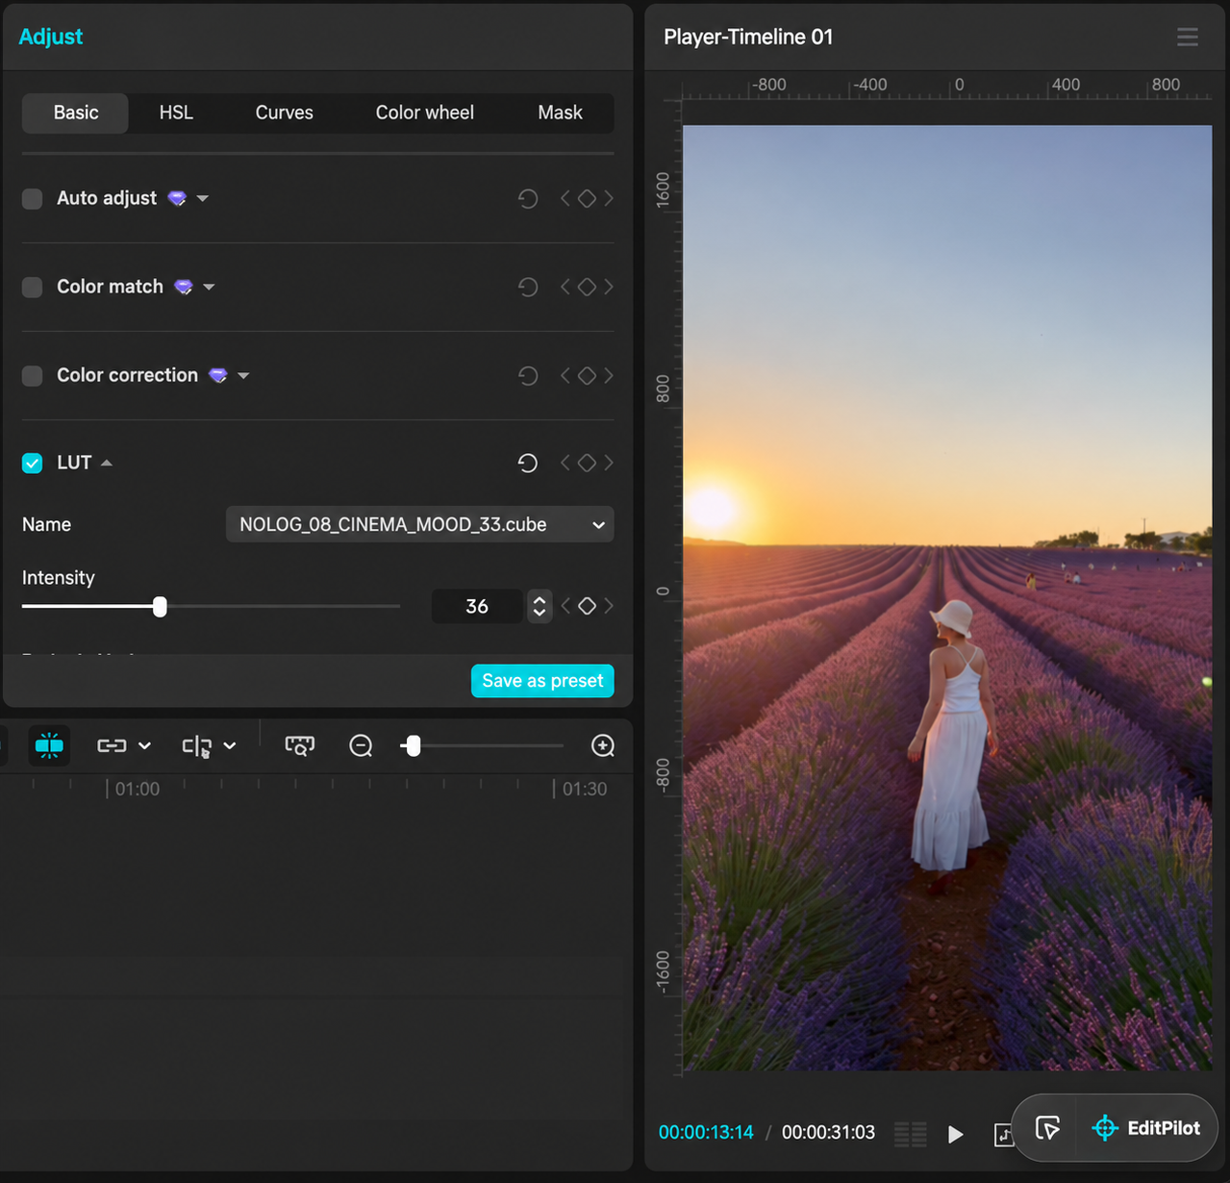Go to previous keyframe for Color match

[565, 287]
